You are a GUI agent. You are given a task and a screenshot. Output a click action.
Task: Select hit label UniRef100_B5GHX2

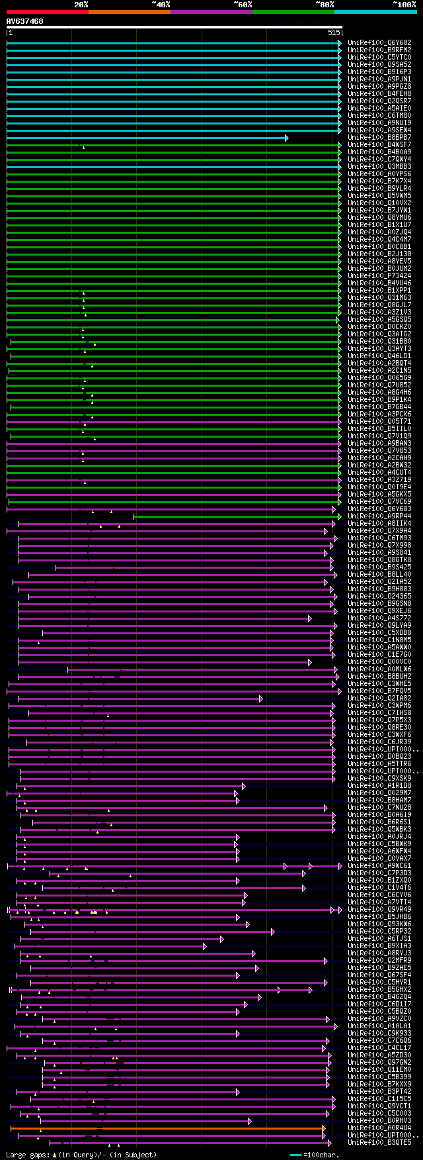coord(379,990)
